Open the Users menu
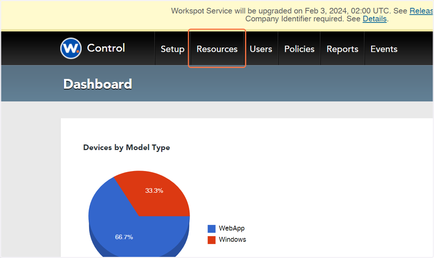 (x=261, y=49)
